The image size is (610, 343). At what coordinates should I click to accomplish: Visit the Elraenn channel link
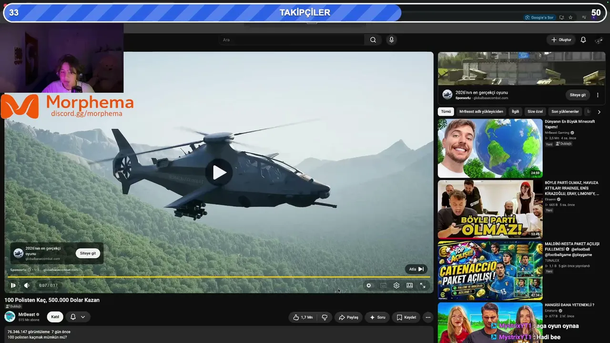[550, 200]
